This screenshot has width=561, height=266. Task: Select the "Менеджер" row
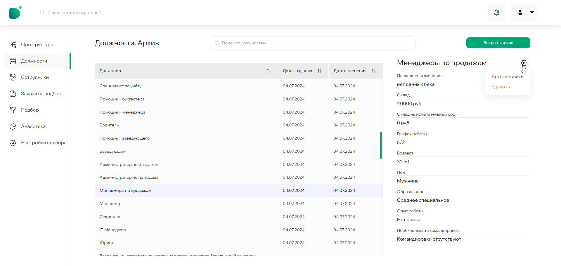point(239,204)
